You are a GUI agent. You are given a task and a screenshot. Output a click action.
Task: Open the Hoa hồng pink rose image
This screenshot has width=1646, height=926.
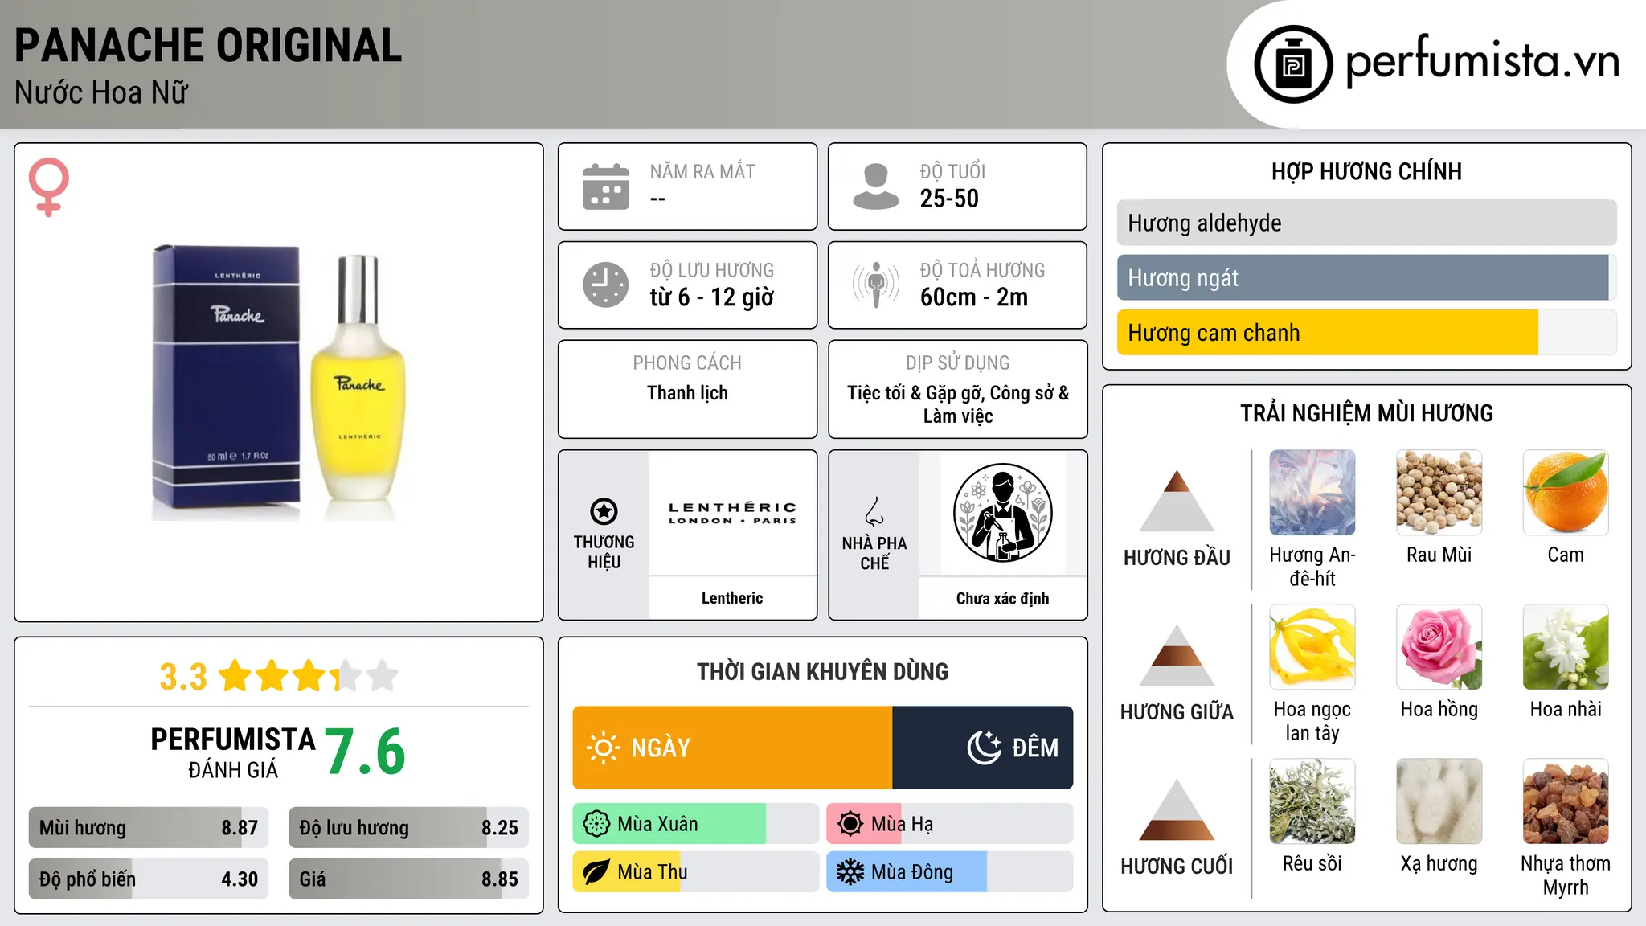[x=1439, y=647]
